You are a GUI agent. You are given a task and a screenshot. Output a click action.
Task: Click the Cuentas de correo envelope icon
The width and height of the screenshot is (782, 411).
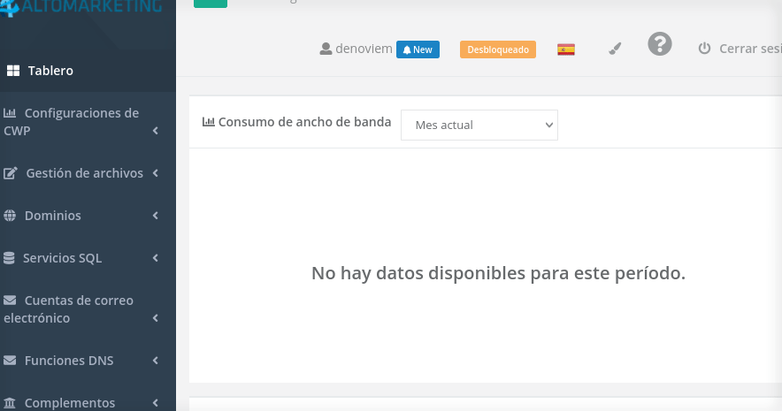10,301
